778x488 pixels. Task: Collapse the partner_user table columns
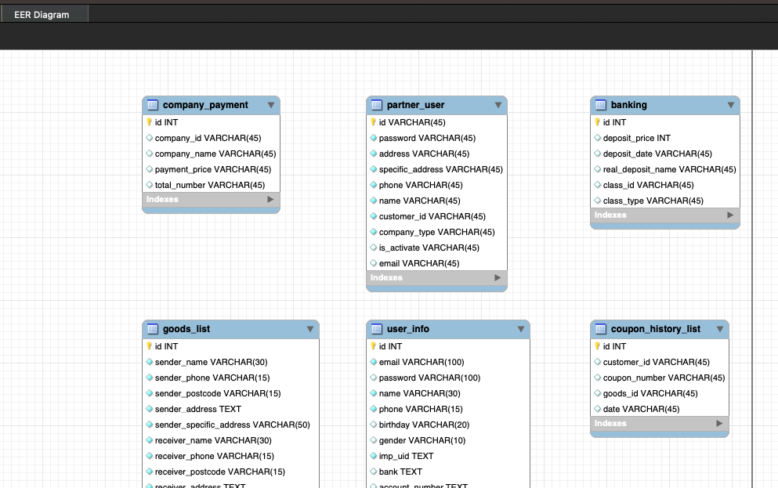pos(498,105)
